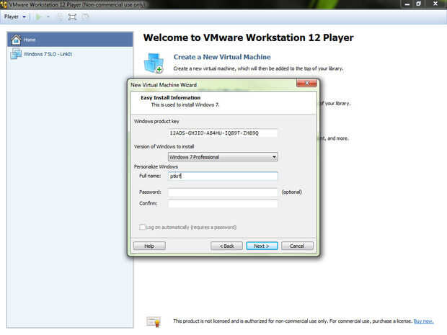
Task: Click the Next button in wizard
Action: point(262,246)
